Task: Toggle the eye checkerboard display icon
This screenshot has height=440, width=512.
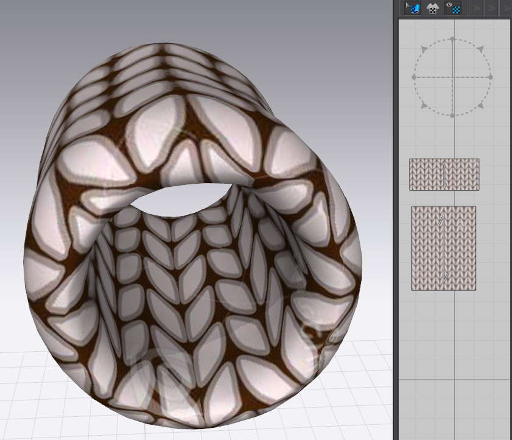Action: click(453, 8)
